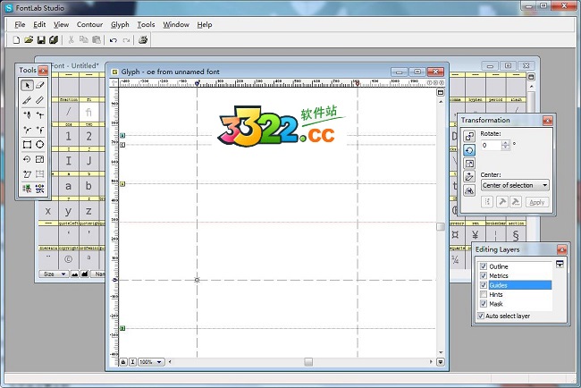
Task: Choose the Rotate mode icon in Transformation
Action: point(469,150)
